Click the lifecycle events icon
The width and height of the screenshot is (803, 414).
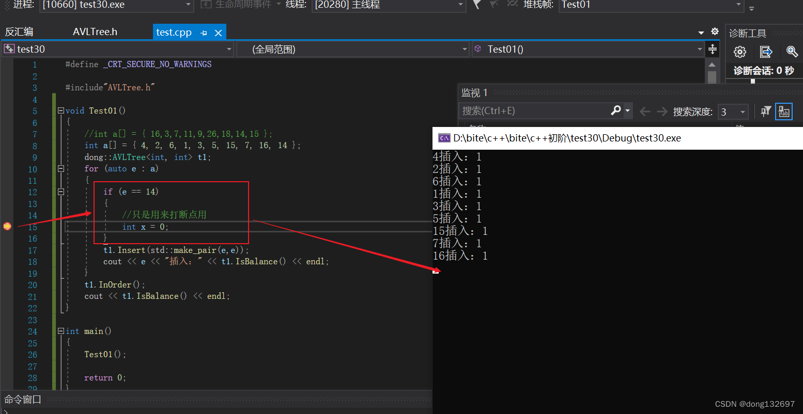pyautogui.click(x=206, y=5)
